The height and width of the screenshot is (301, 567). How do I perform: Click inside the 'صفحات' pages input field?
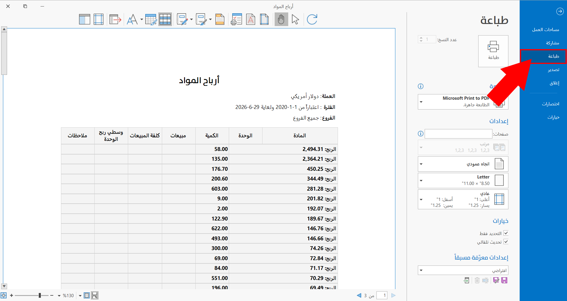[458, 134]
